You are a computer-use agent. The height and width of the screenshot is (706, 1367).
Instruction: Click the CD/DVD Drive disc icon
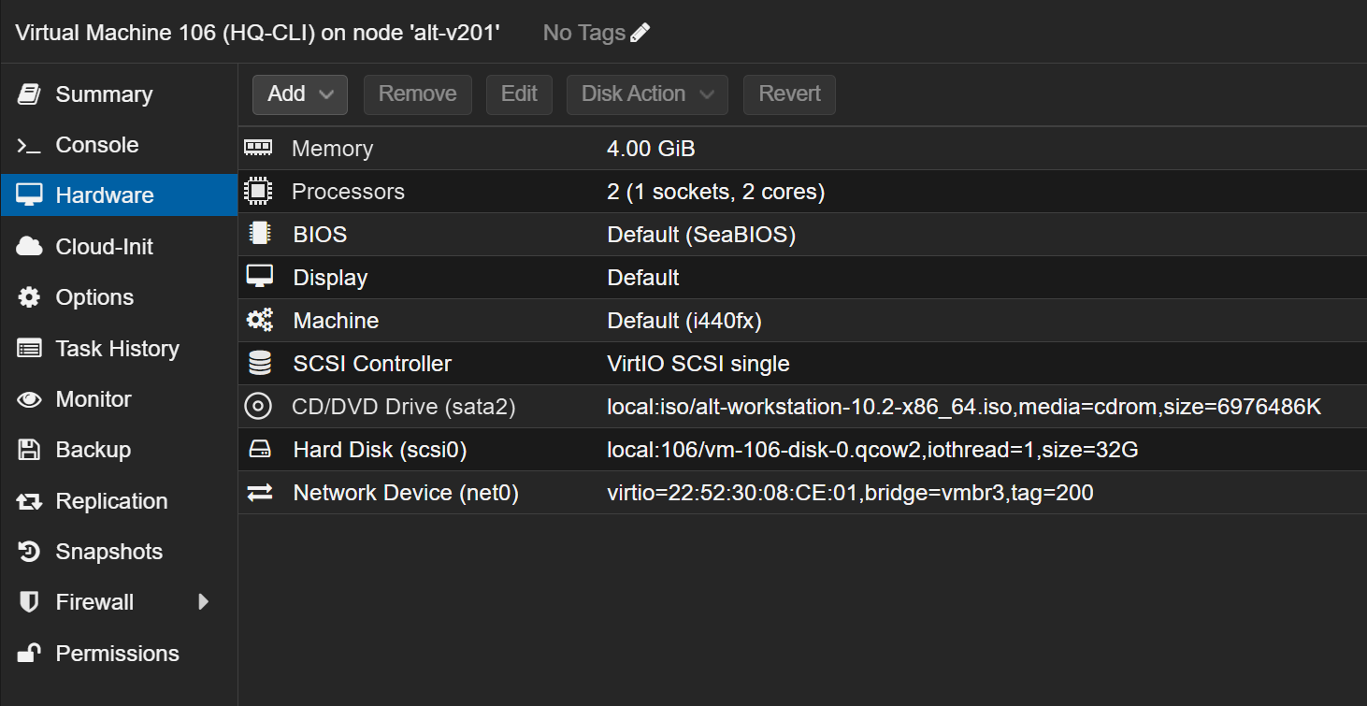[x=258, y=407]
